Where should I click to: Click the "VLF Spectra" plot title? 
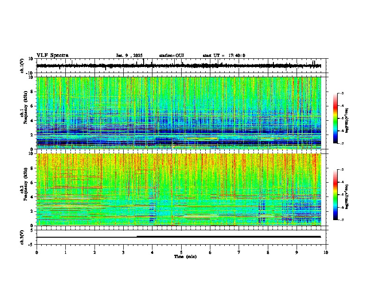(x=52, y=55)
